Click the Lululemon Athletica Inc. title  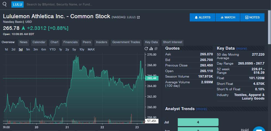click(x=57, y=16)
